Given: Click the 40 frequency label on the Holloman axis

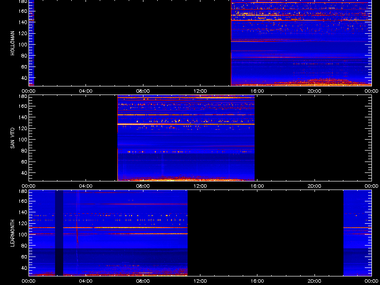Looking at the screenshot, I should [25, 78].
